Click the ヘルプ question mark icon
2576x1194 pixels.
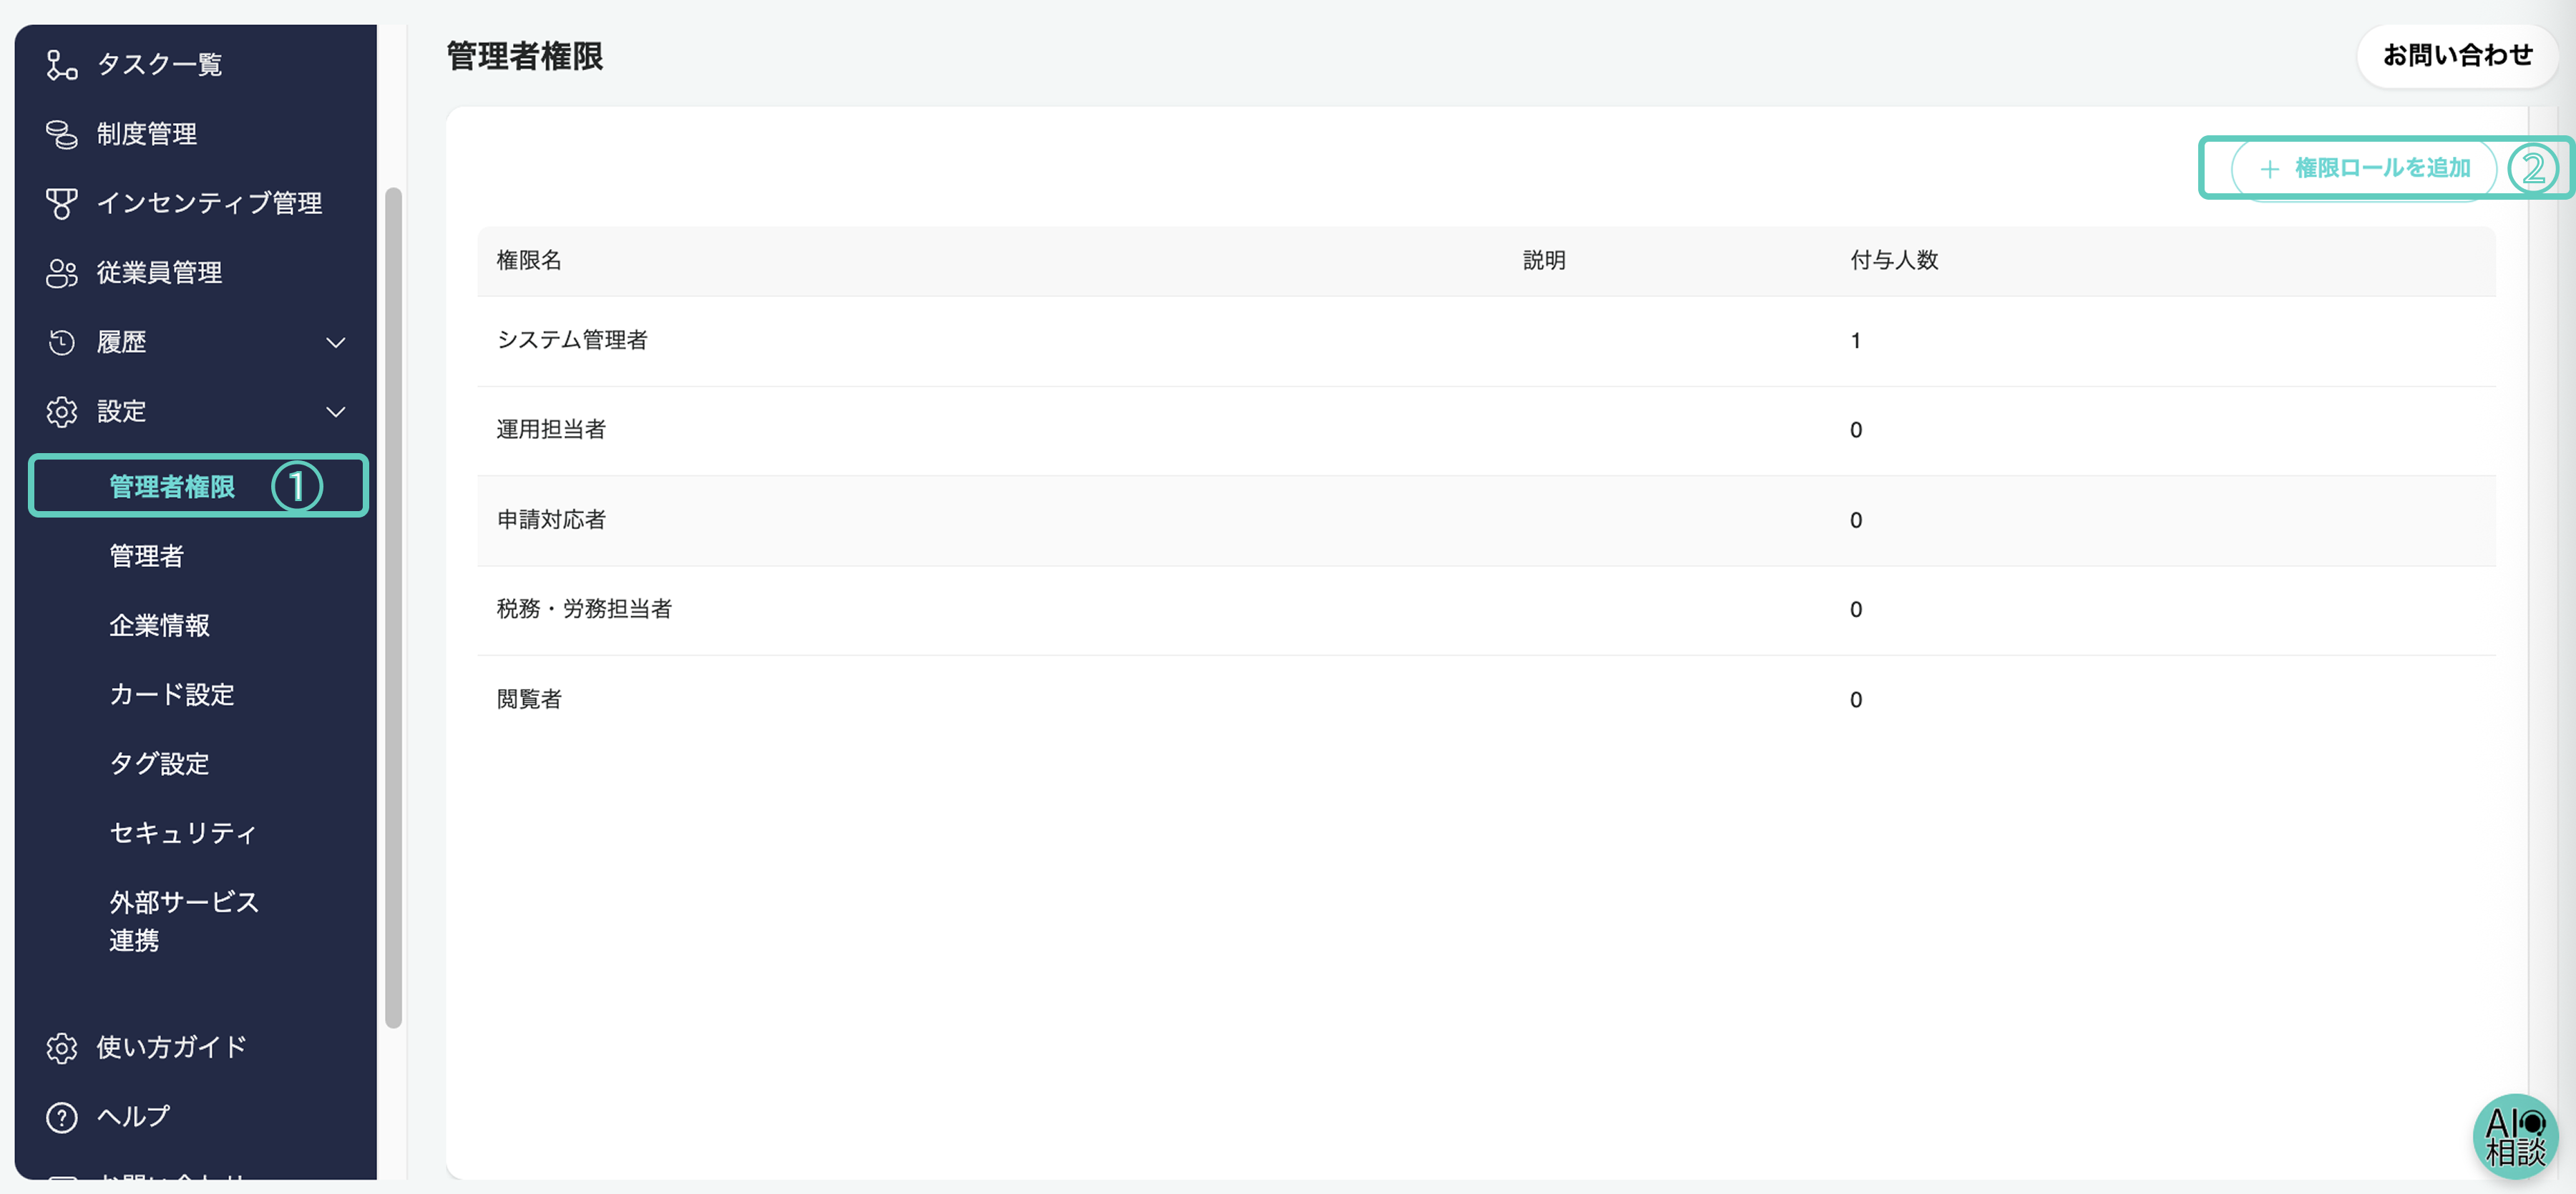[61, 1116]
